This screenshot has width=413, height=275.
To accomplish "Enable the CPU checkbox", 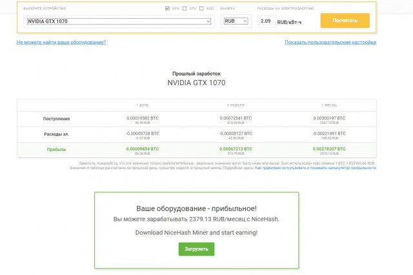I will pos(185,8).
